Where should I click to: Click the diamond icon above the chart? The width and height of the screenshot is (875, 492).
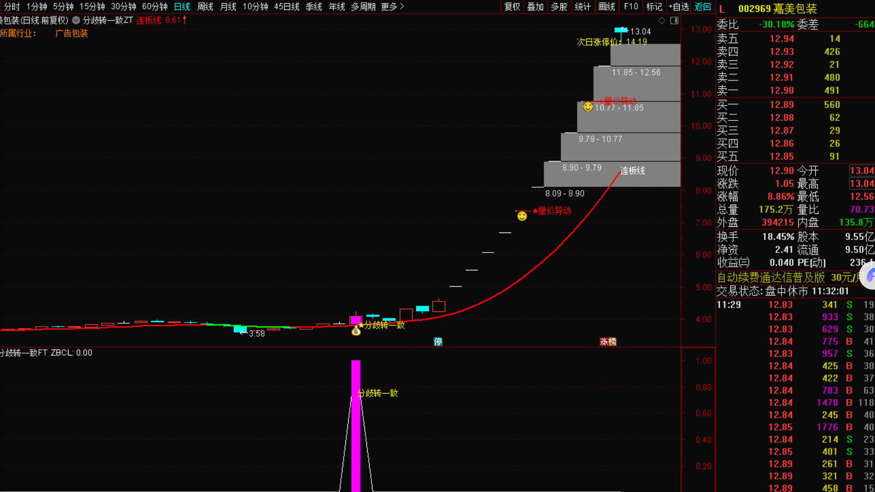[x=662, y=21]
